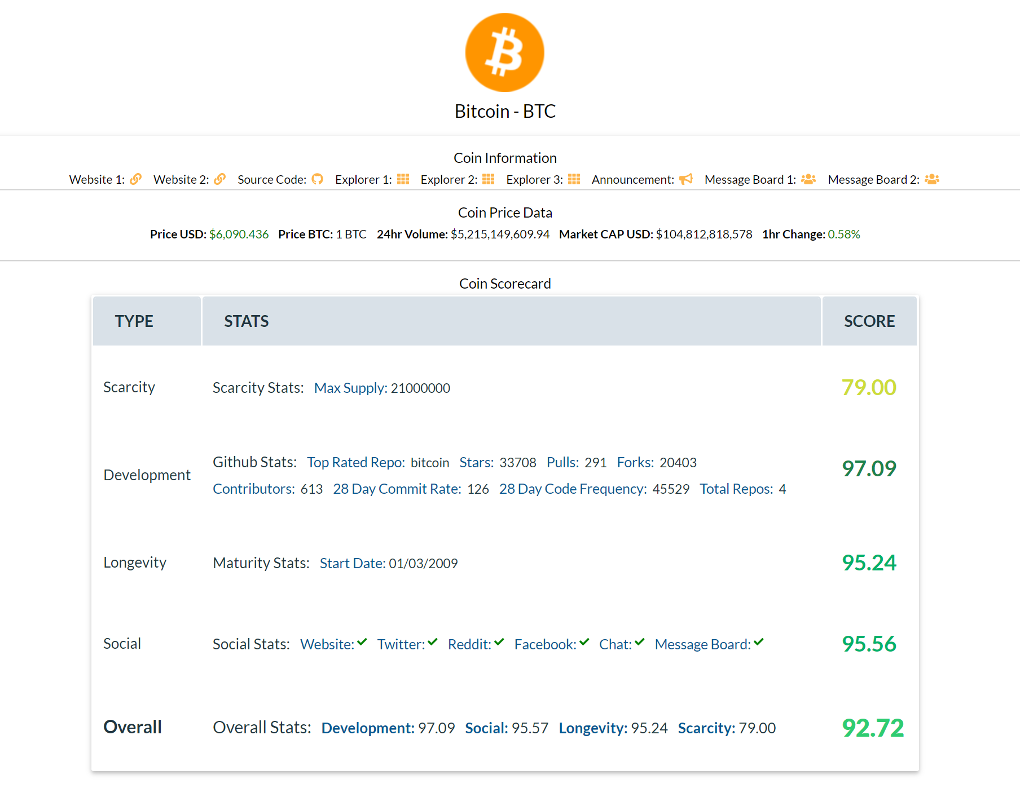Click the Bitcoin logo image

505,52
